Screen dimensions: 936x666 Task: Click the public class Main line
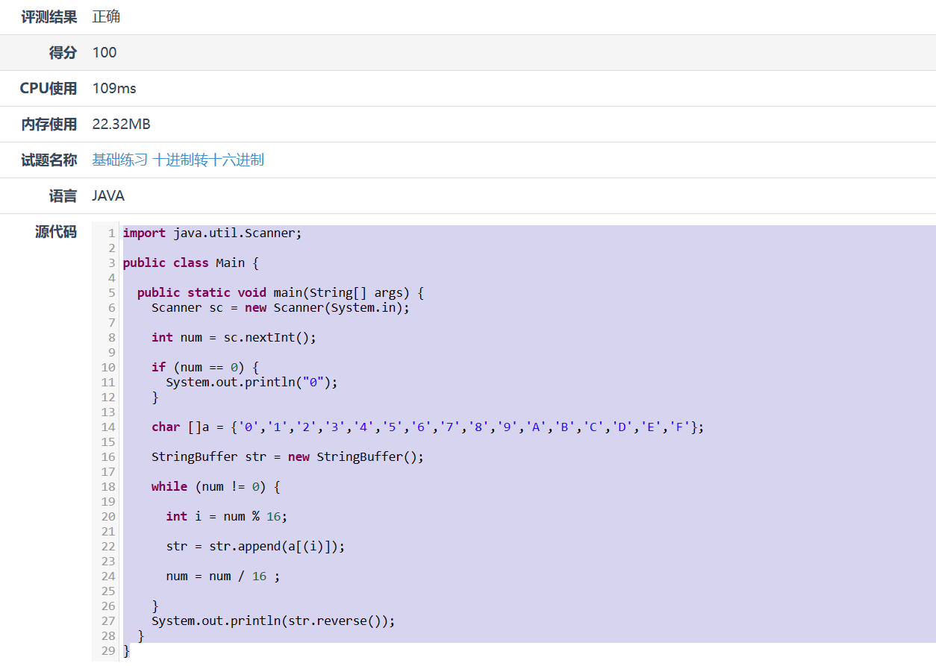pyautogui.click(x=190, y=263)
